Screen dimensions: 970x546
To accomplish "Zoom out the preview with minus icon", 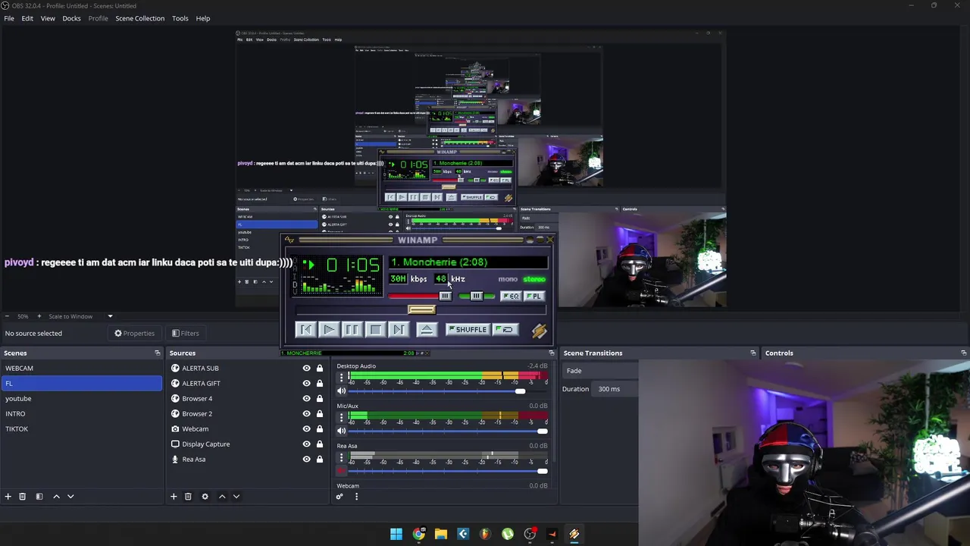I will pos(7,316).
